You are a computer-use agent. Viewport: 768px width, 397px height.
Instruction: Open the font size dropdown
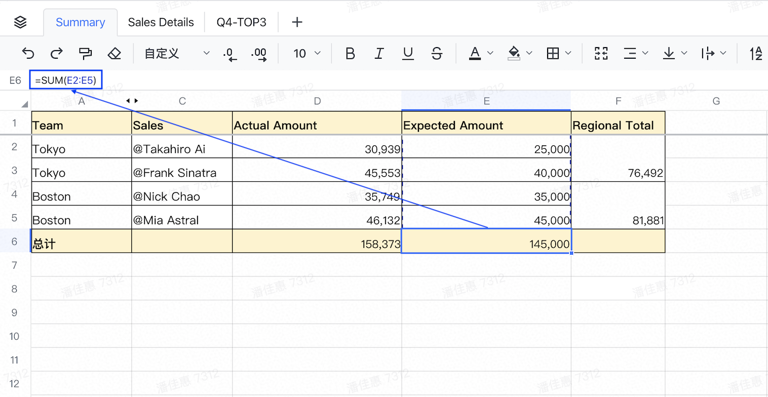point(307,53)
